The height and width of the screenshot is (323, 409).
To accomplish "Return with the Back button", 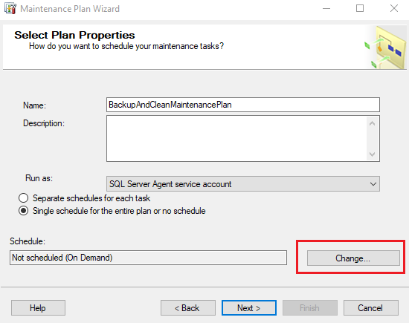I will pos(188,308).
